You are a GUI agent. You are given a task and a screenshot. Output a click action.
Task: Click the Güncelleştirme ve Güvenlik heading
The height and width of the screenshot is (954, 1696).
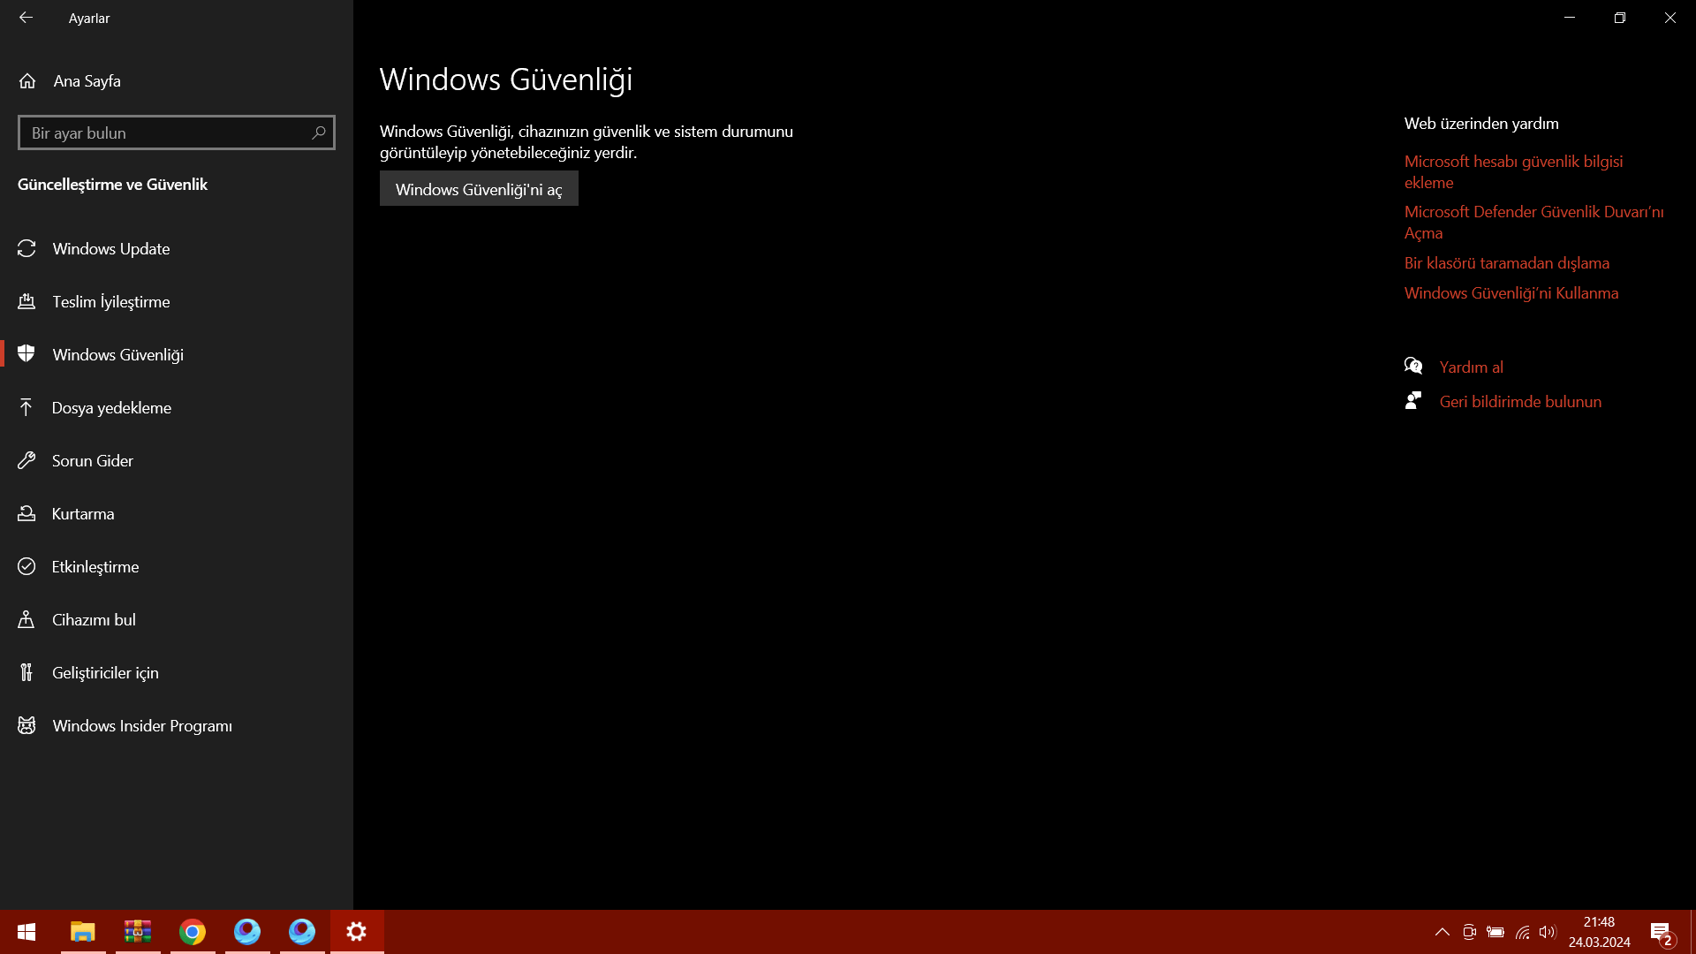click(x=112, y=185)
